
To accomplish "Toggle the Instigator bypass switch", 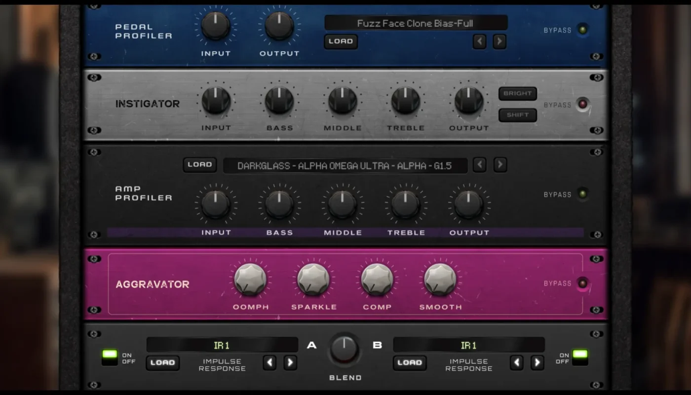I will coord(583,104).
